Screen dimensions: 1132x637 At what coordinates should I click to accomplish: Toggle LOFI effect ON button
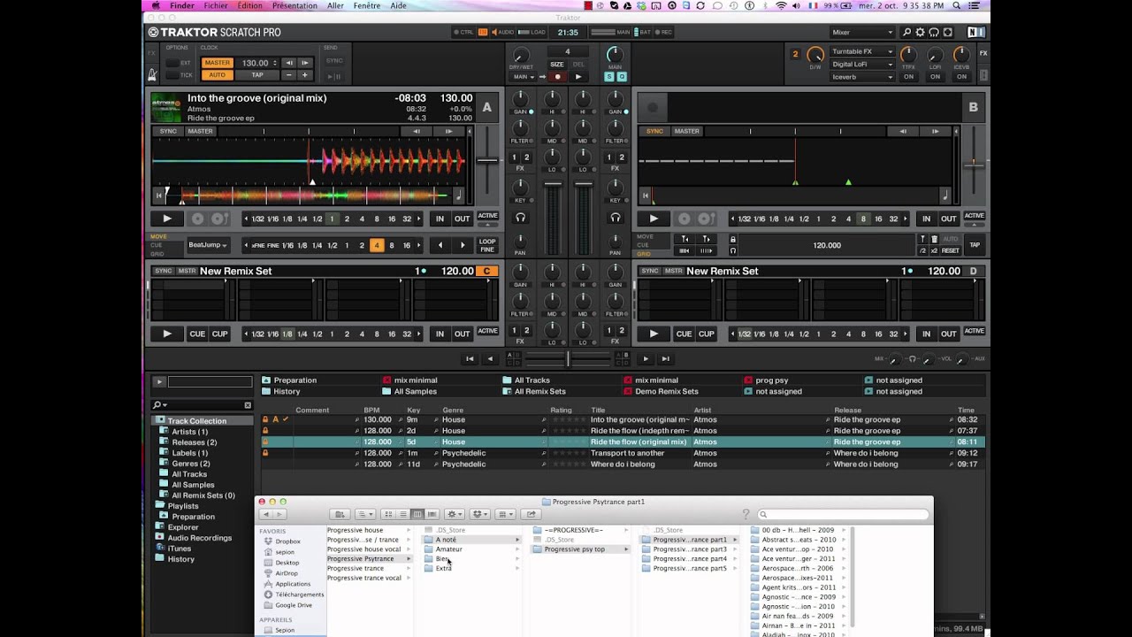click(935, 77)
